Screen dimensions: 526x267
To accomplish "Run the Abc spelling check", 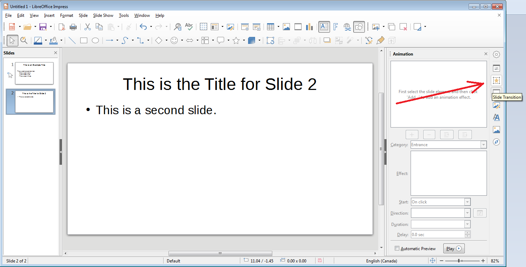I will point(189,27).
